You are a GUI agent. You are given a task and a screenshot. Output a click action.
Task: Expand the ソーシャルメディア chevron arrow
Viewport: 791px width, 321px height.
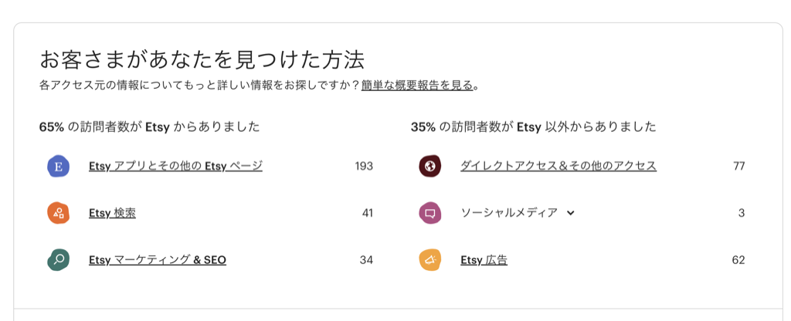pyautogui.click(x=570, y=213)
